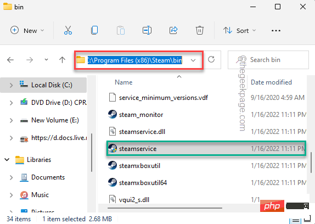This screenshot has width=315, height=224.
Task: Expand address bar history dropdown
Action: [x=193, y=60]
